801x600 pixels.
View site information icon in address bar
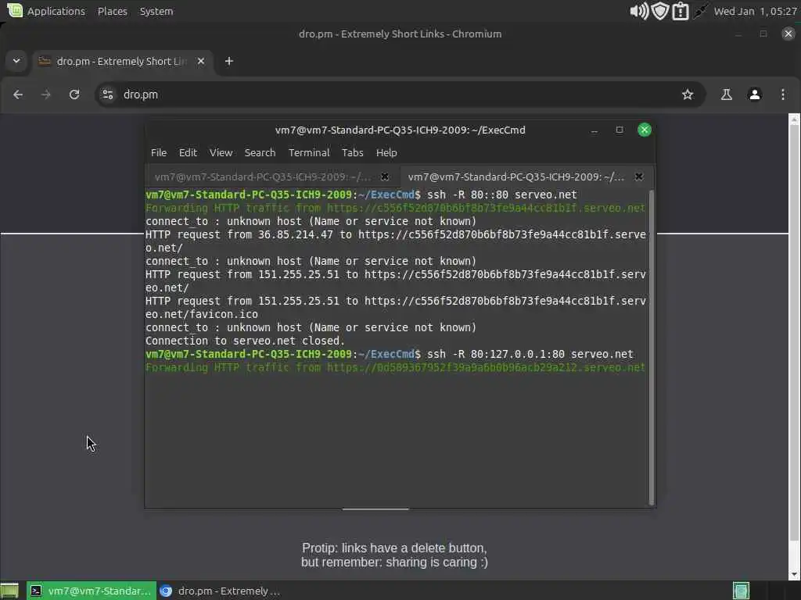pos(108,95)
